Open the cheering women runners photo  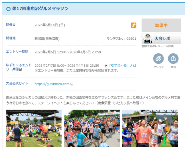[150, 128]
